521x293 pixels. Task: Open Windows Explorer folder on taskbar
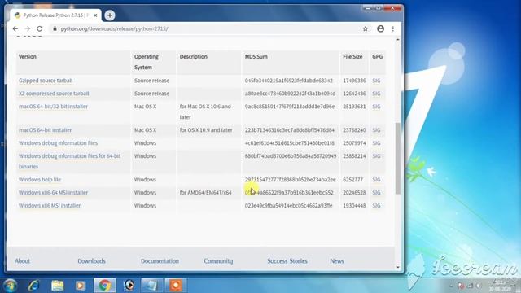[x=58, y=286]
